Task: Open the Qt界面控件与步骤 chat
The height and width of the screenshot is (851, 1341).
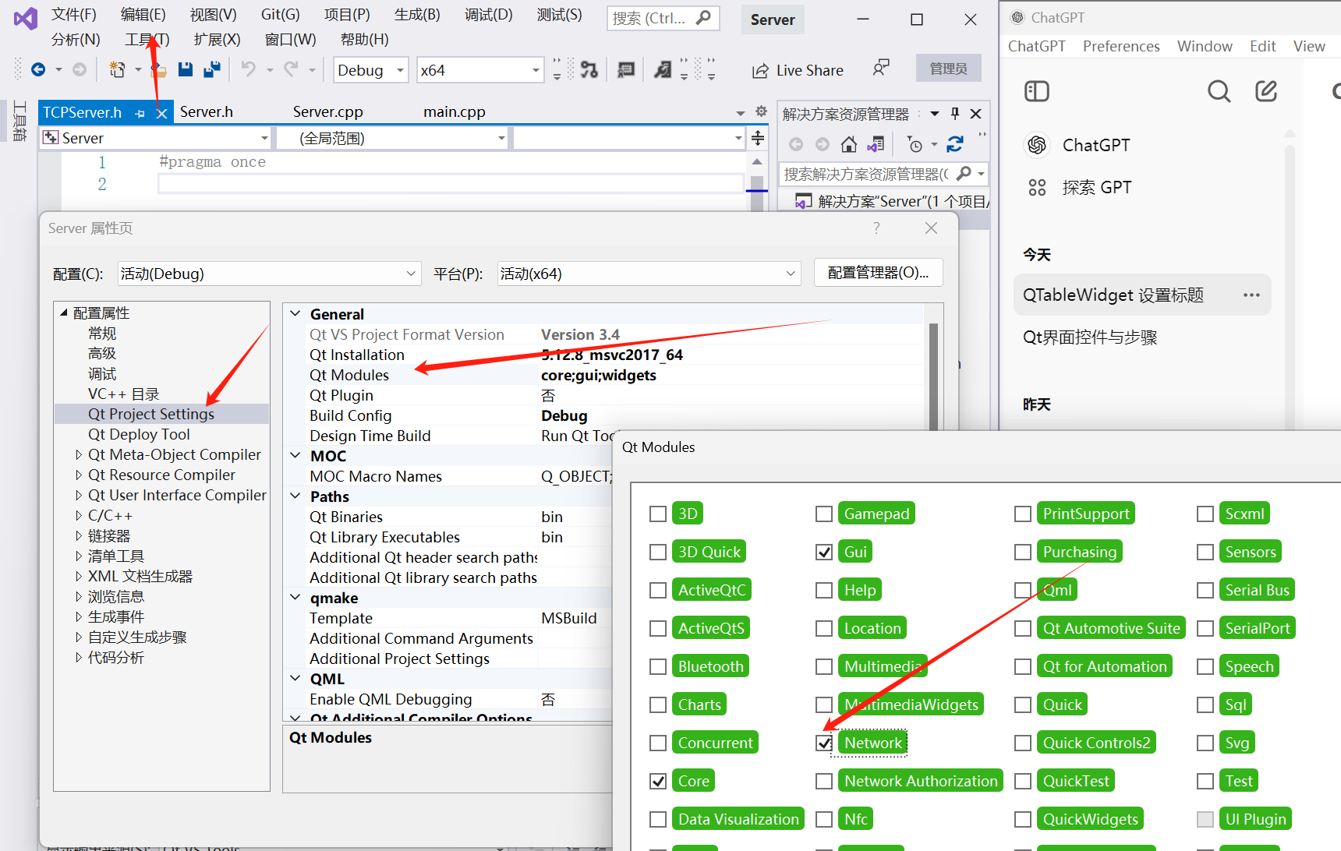Action: (x=1090, y=337)
